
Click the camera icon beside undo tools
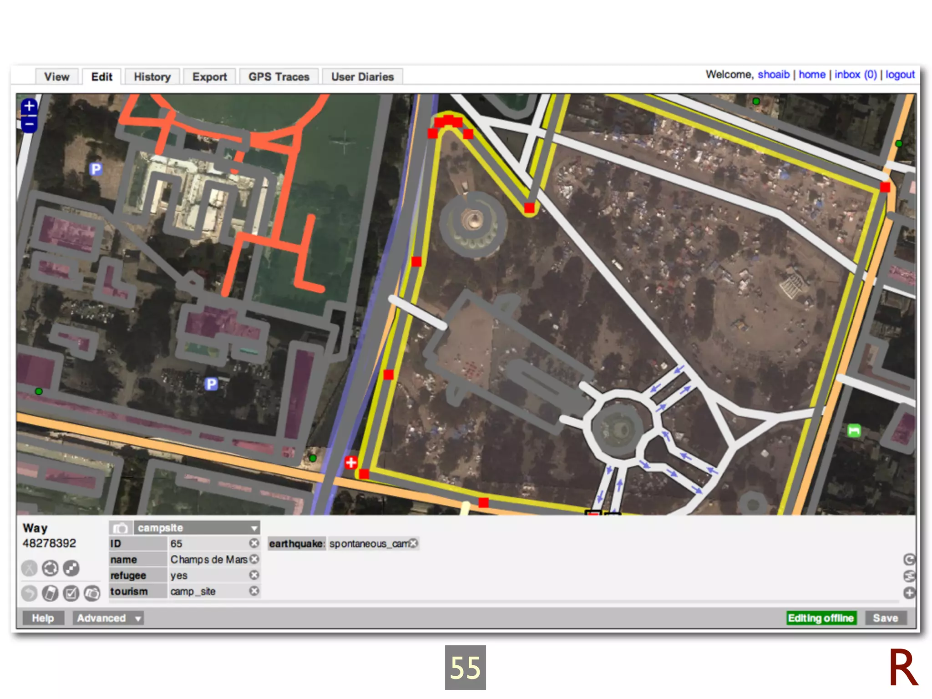pos(92,593)
